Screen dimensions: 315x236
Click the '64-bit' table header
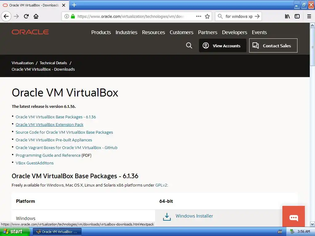point(166,201)
